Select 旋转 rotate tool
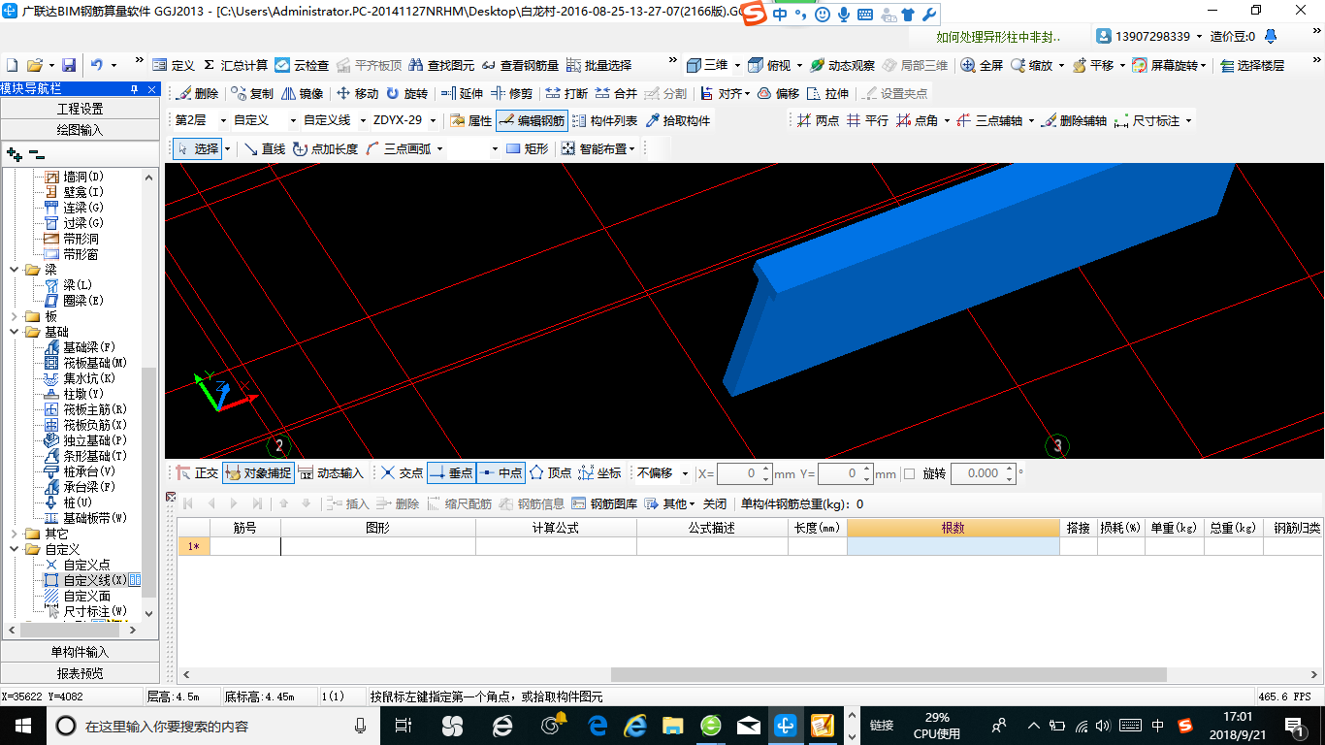The height and width of the screenshot is (745, 1325). pos(406,94)
